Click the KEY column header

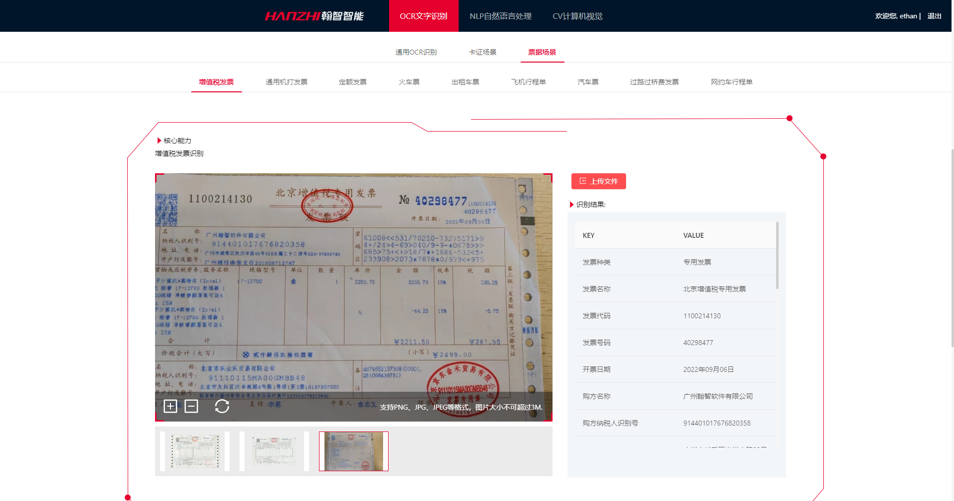tap(589, 235)
